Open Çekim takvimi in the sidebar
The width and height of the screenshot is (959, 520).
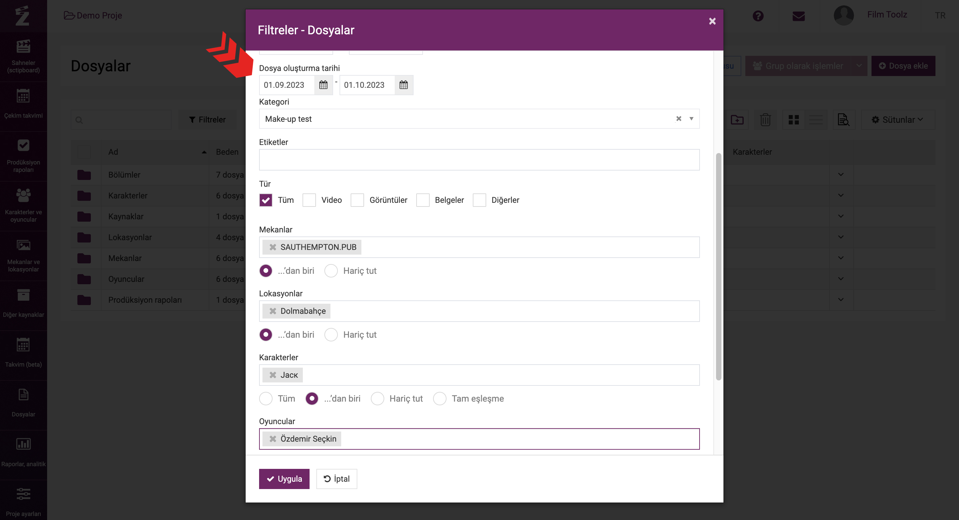24,106
